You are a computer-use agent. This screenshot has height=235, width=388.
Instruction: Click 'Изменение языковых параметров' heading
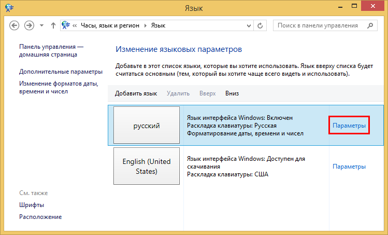coord(179,49)
